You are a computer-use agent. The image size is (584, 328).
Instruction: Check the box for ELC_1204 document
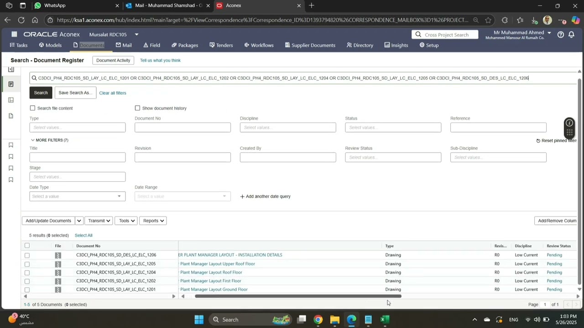click(27, 273)
